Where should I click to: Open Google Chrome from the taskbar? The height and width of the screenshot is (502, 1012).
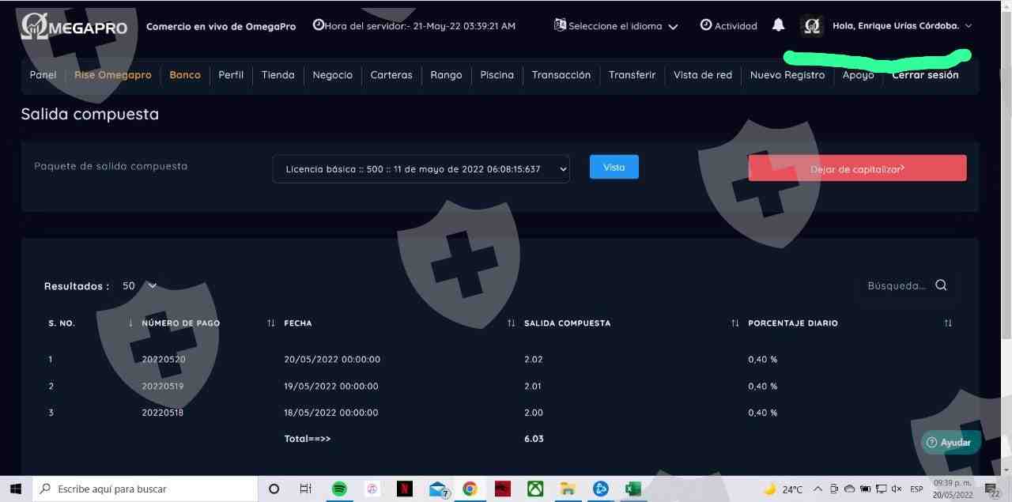(470, 489)
